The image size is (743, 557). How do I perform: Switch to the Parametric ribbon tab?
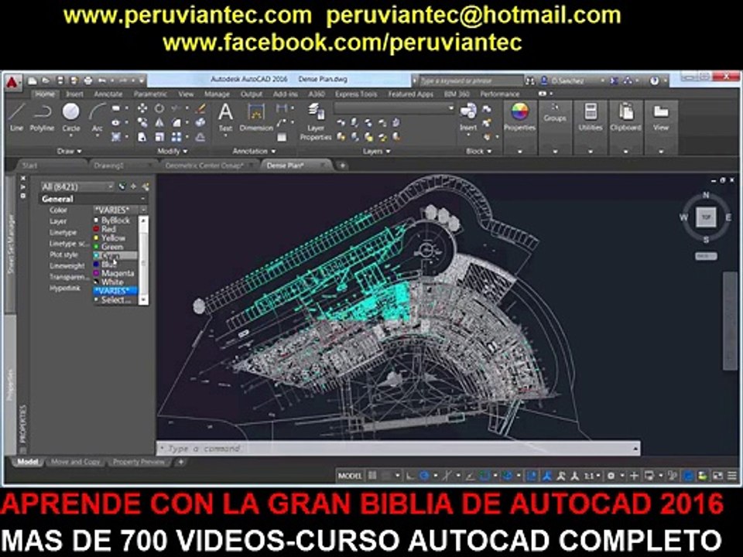[x=150, y=94]
